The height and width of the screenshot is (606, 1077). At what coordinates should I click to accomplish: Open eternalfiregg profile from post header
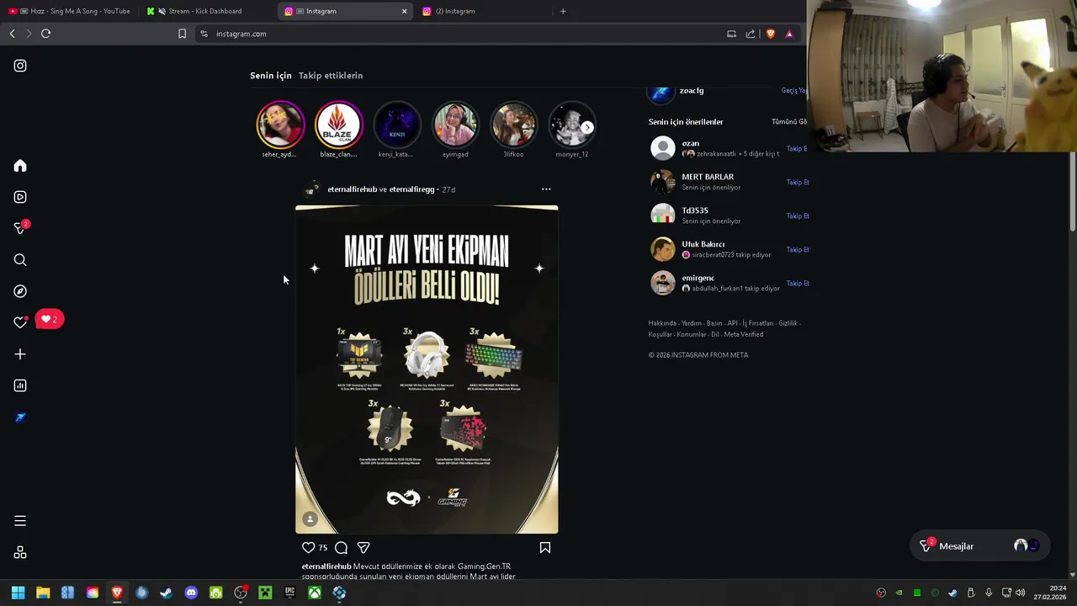pyautogui.click(x=411, y=189)
